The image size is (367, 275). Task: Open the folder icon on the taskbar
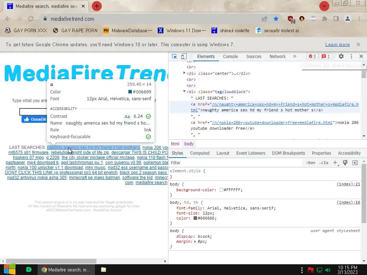(104, 270)
